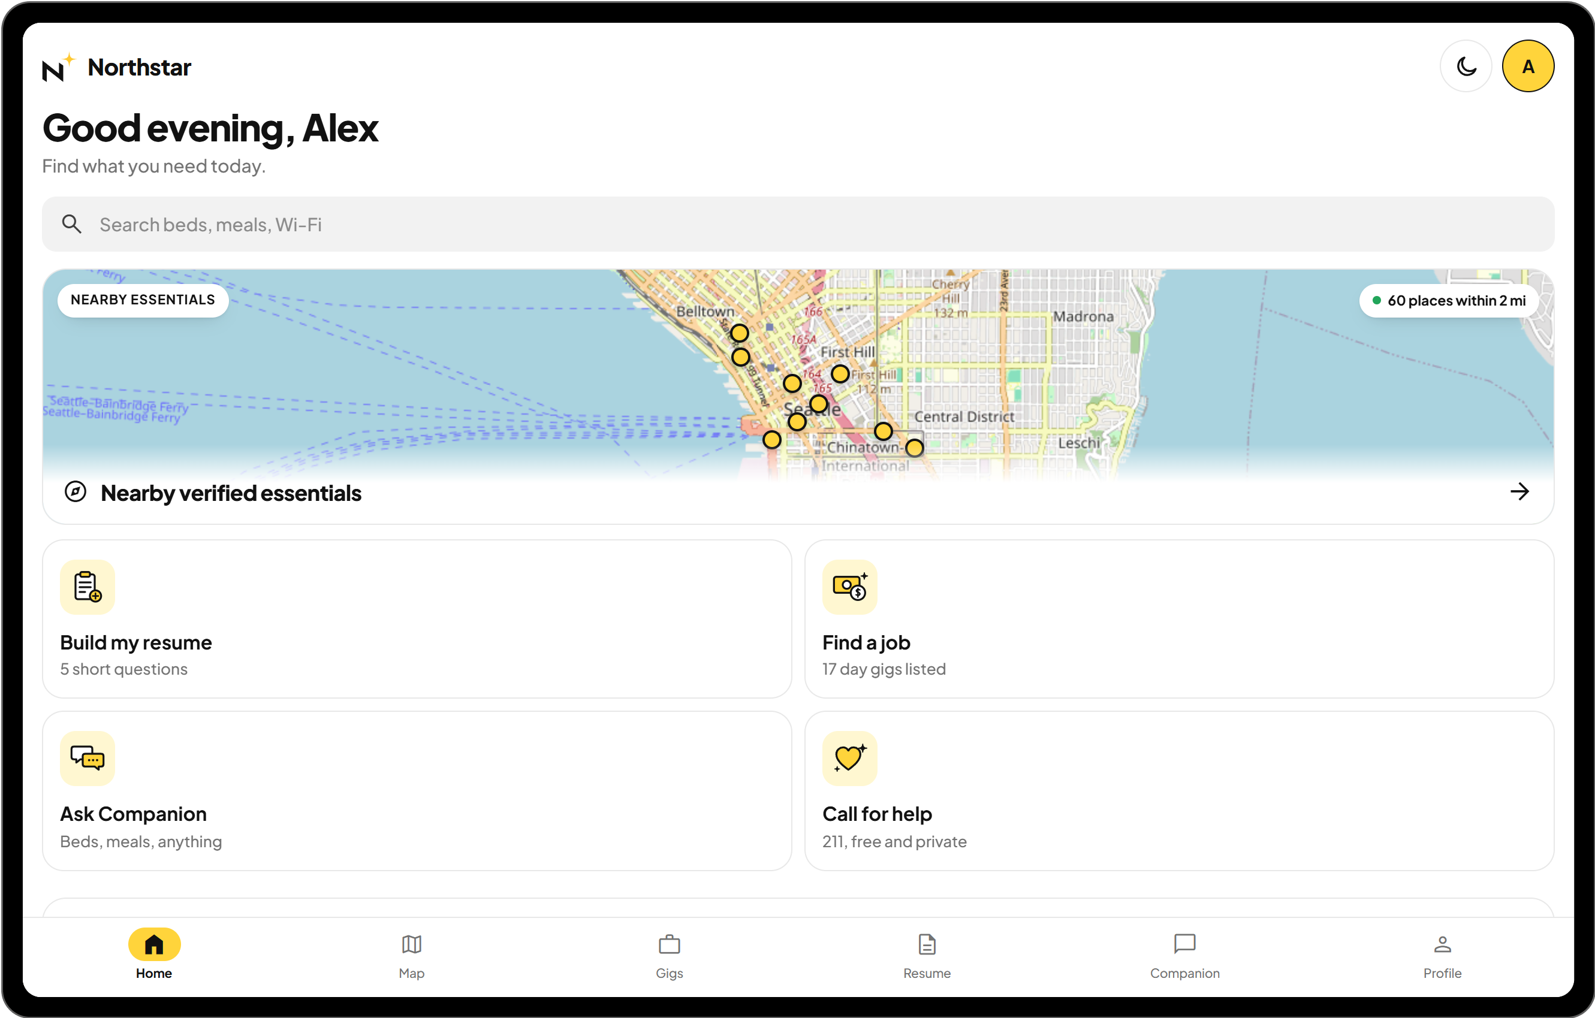Viewport: 1595px width, 1018px height.
Task: Click the '17 day gigs listed' subtitle
Action: 884,669
